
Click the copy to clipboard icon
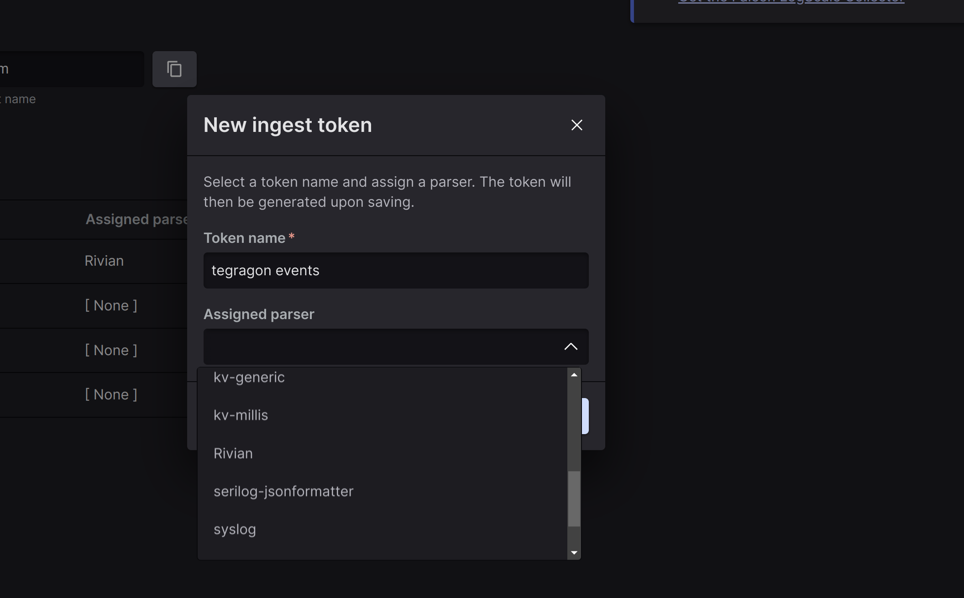(174, 69)
